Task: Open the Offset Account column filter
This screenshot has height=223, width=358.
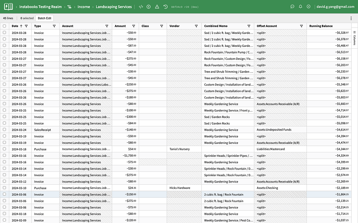Action: 301,26
